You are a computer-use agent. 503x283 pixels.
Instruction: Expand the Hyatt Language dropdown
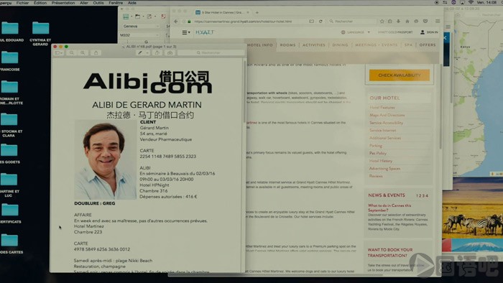coord(356,32)
